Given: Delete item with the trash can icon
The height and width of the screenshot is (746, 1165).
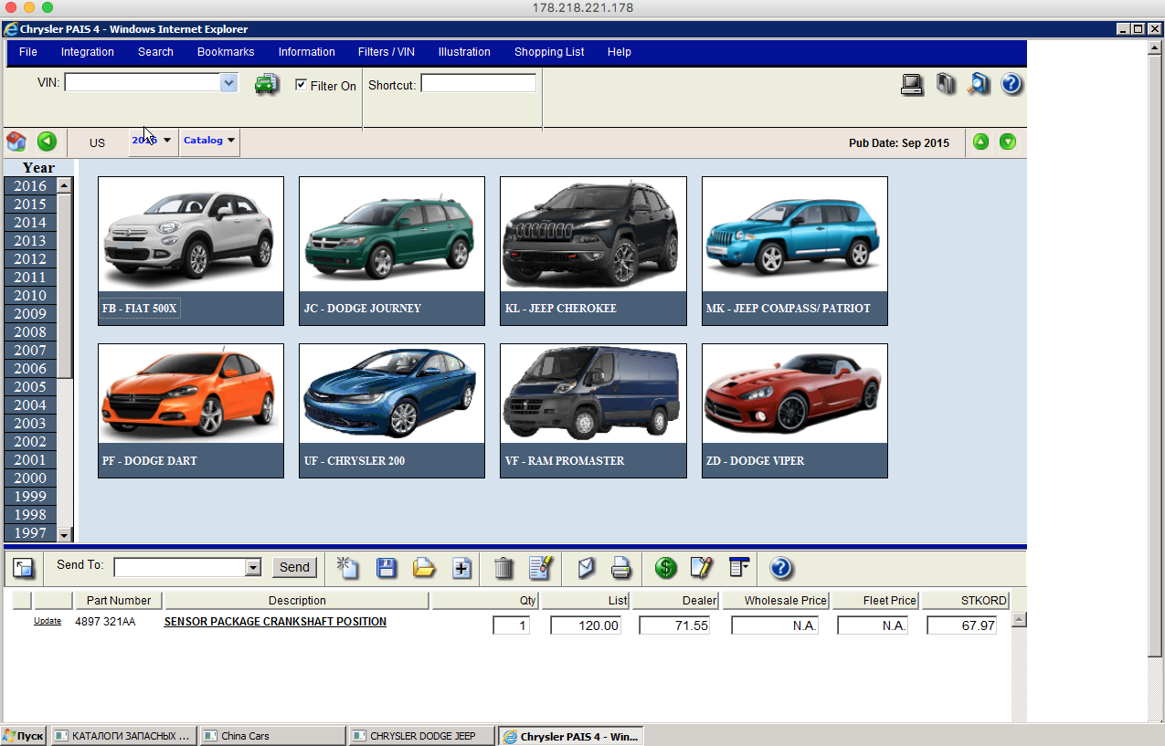Looking at the screenshot, I should 503,568.
